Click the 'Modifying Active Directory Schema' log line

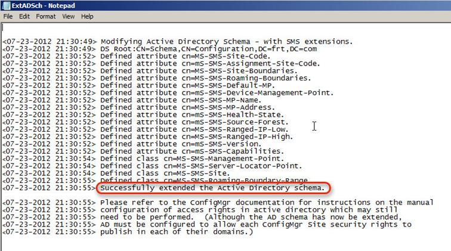177,42
